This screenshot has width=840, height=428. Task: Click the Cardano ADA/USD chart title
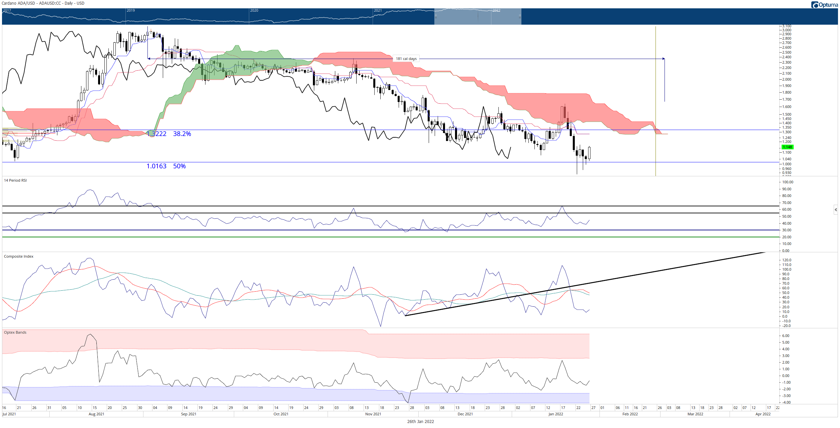pos(43,3)
